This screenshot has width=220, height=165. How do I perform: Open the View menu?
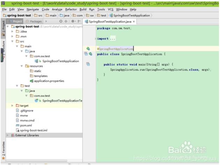point(21,9)
